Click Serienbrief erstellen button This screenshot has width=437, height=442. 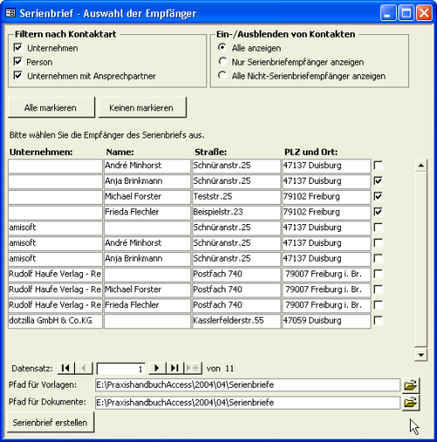51,422
